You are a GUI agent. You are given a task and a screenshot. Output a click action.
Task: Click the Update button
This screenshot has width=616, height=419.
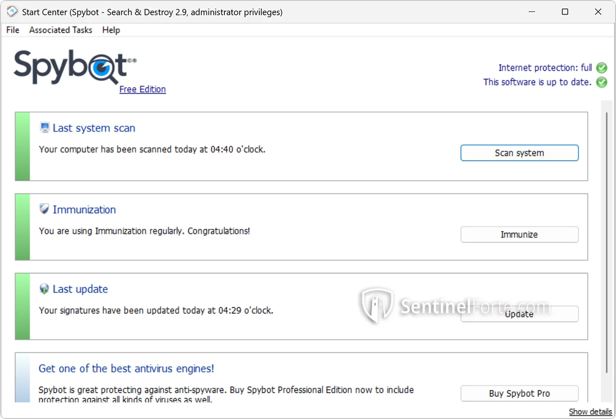click(x=519, y=314)
